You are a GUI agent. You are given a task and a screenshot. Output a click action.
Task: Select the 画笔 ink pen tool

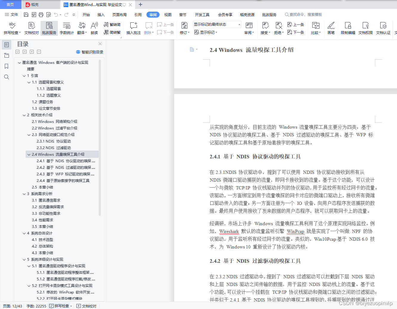331,28
